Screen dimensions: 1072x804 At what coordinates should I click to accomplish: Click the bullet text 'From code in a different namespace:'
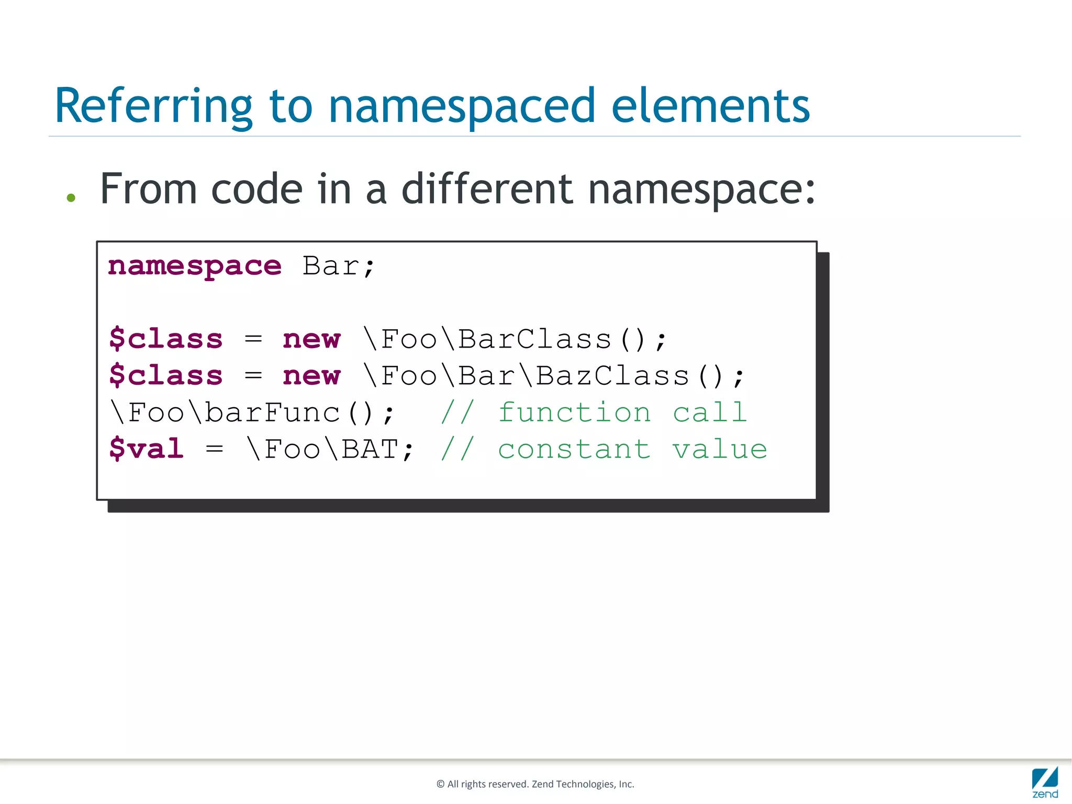(457, 189)
